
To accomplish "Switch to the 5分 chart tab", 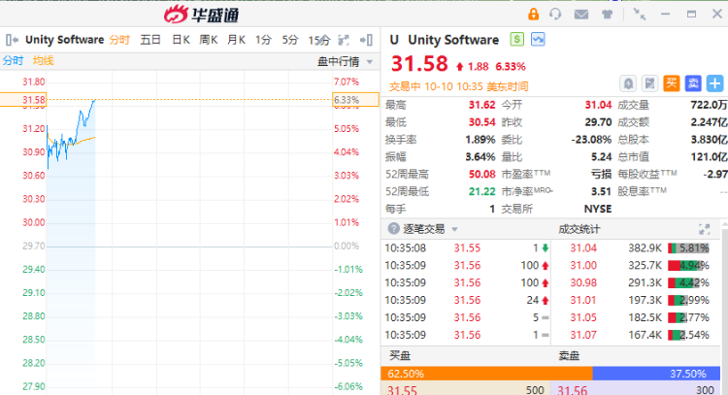I will tap(289, 40).
